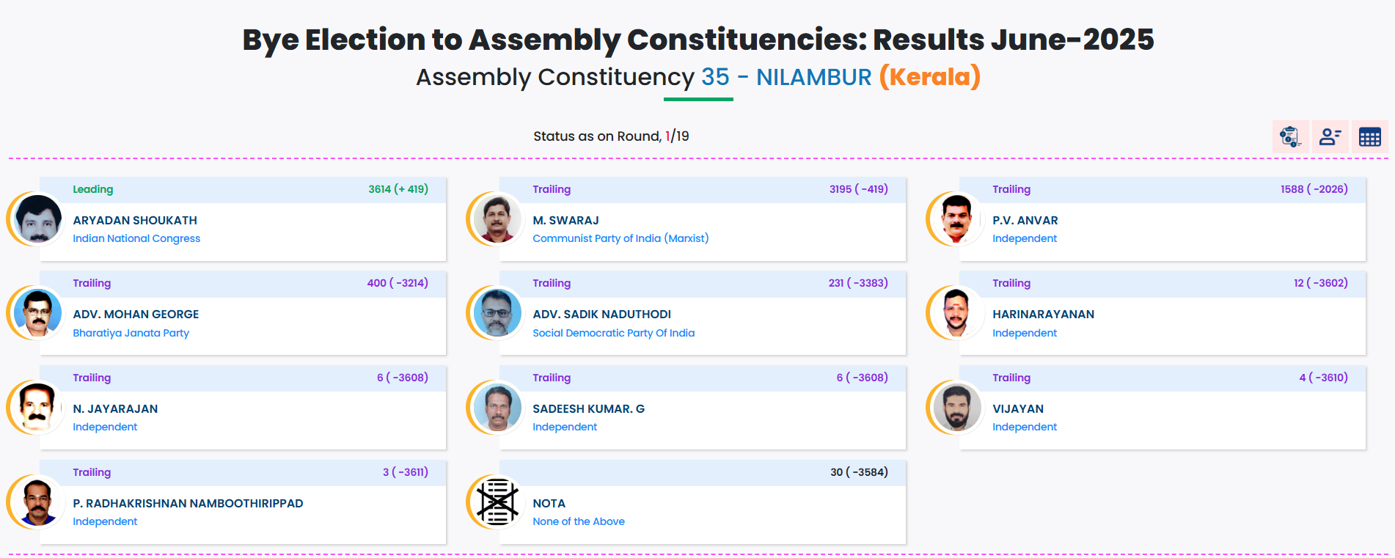The height and width of the screenshot is (558, 1395).
Task: Click M. Swaraj's candidate photo
Action: click(497, 219)
